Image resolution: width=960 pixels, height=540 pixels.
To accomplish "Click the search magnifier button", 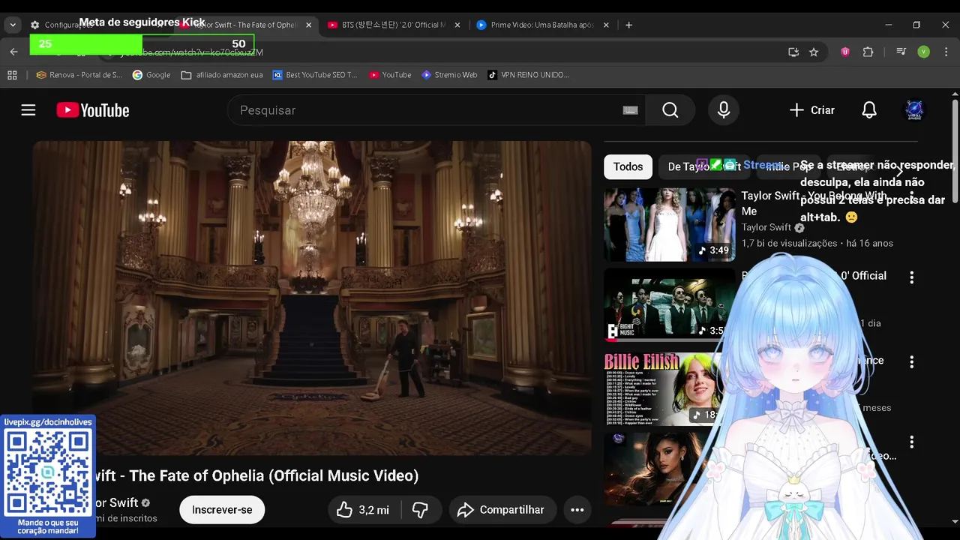I will pyautogui.click(x=670, y=110).
